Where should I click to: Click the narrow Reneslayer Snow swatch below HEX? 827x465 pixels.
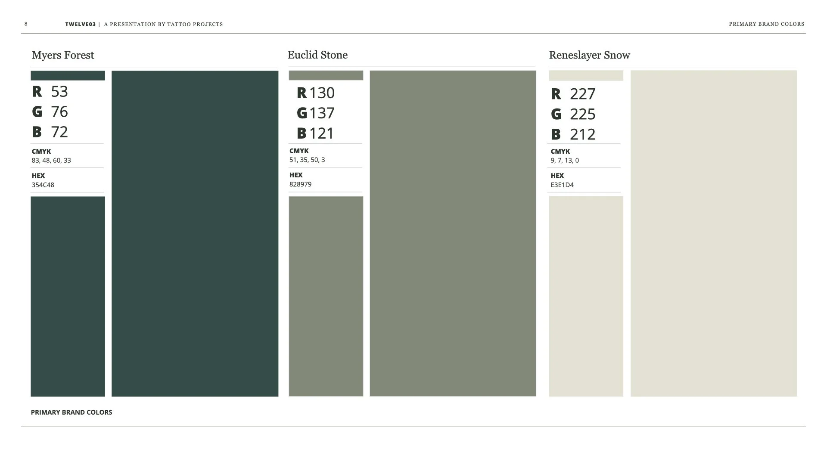tap(586, 296)
